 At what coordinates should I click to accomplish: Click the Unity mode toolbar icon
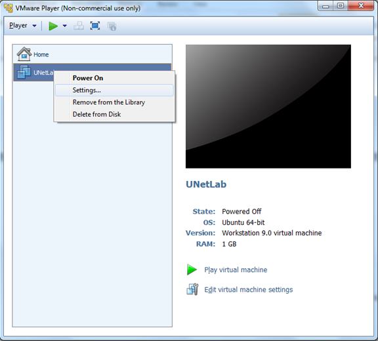tap(112, 26)
